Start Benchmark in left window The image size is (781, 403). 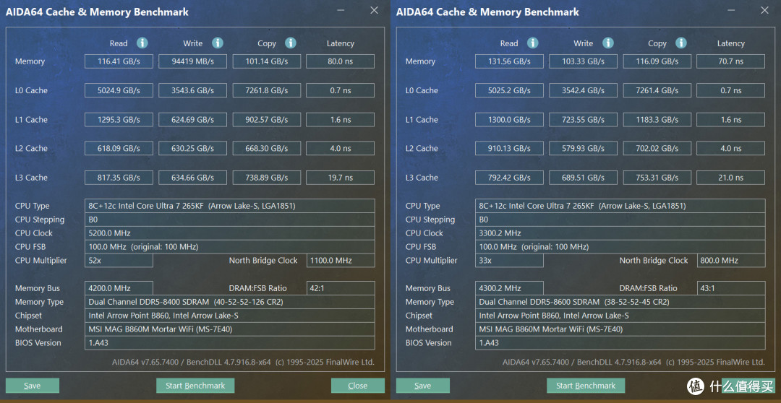195,386
